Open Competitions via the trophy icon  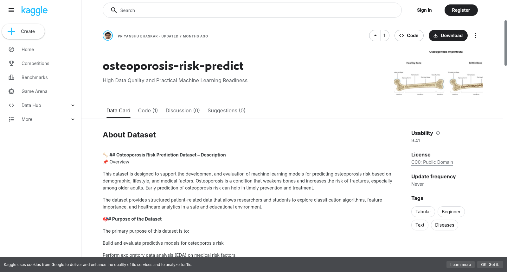(11, 63)
